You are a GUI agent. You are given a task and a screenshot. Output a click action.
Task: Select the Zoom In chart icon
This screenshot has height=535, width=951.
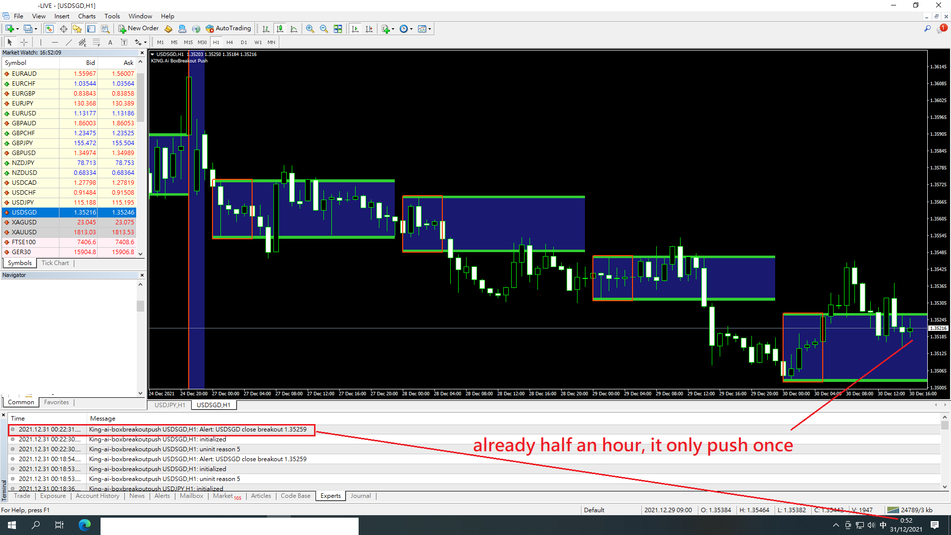tap(310, 29)
